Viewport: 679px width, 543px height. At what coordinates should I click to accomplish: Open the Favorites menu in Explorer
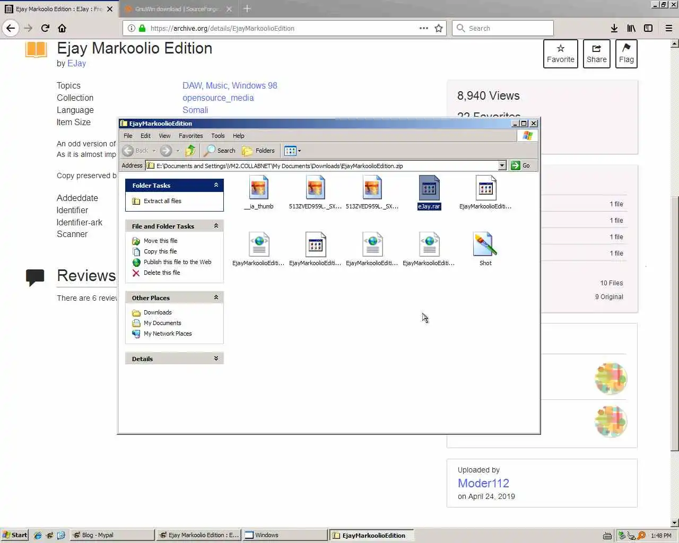coord(191,136)
